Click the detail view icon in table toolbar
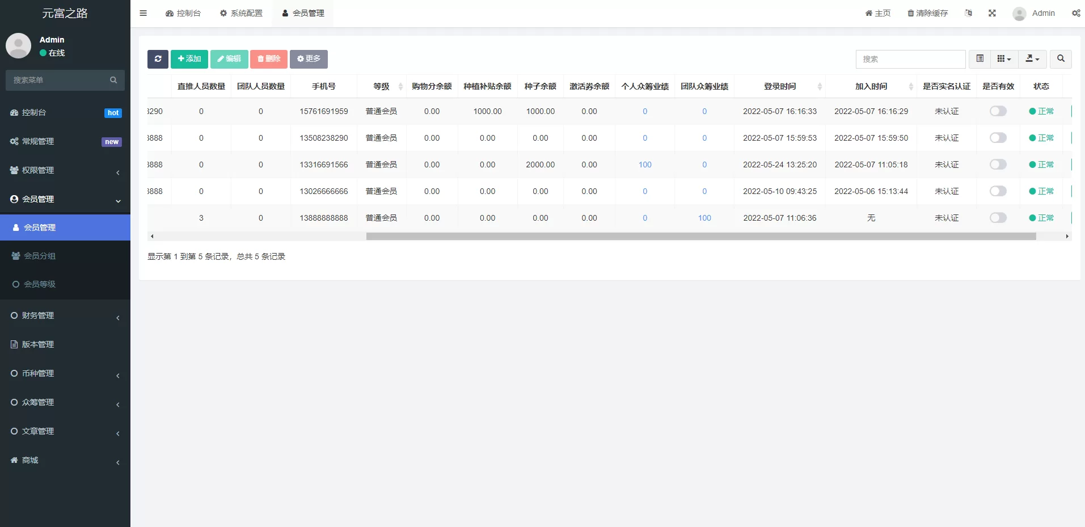The image size is (1085, 527). coord(979,59)
